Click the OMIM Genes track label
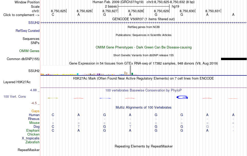This screenshot has width=247, height=156. [29, 51]
